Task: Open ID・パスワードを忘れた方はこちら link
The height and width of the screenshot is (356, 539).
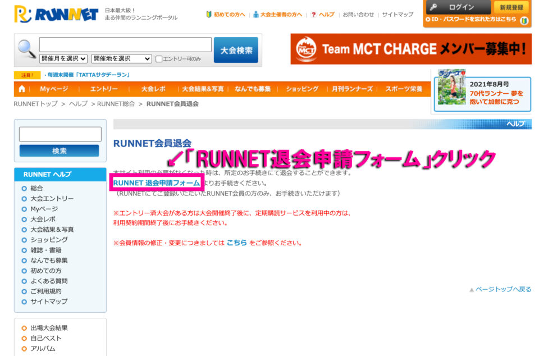Action: [x=471, y=19]
